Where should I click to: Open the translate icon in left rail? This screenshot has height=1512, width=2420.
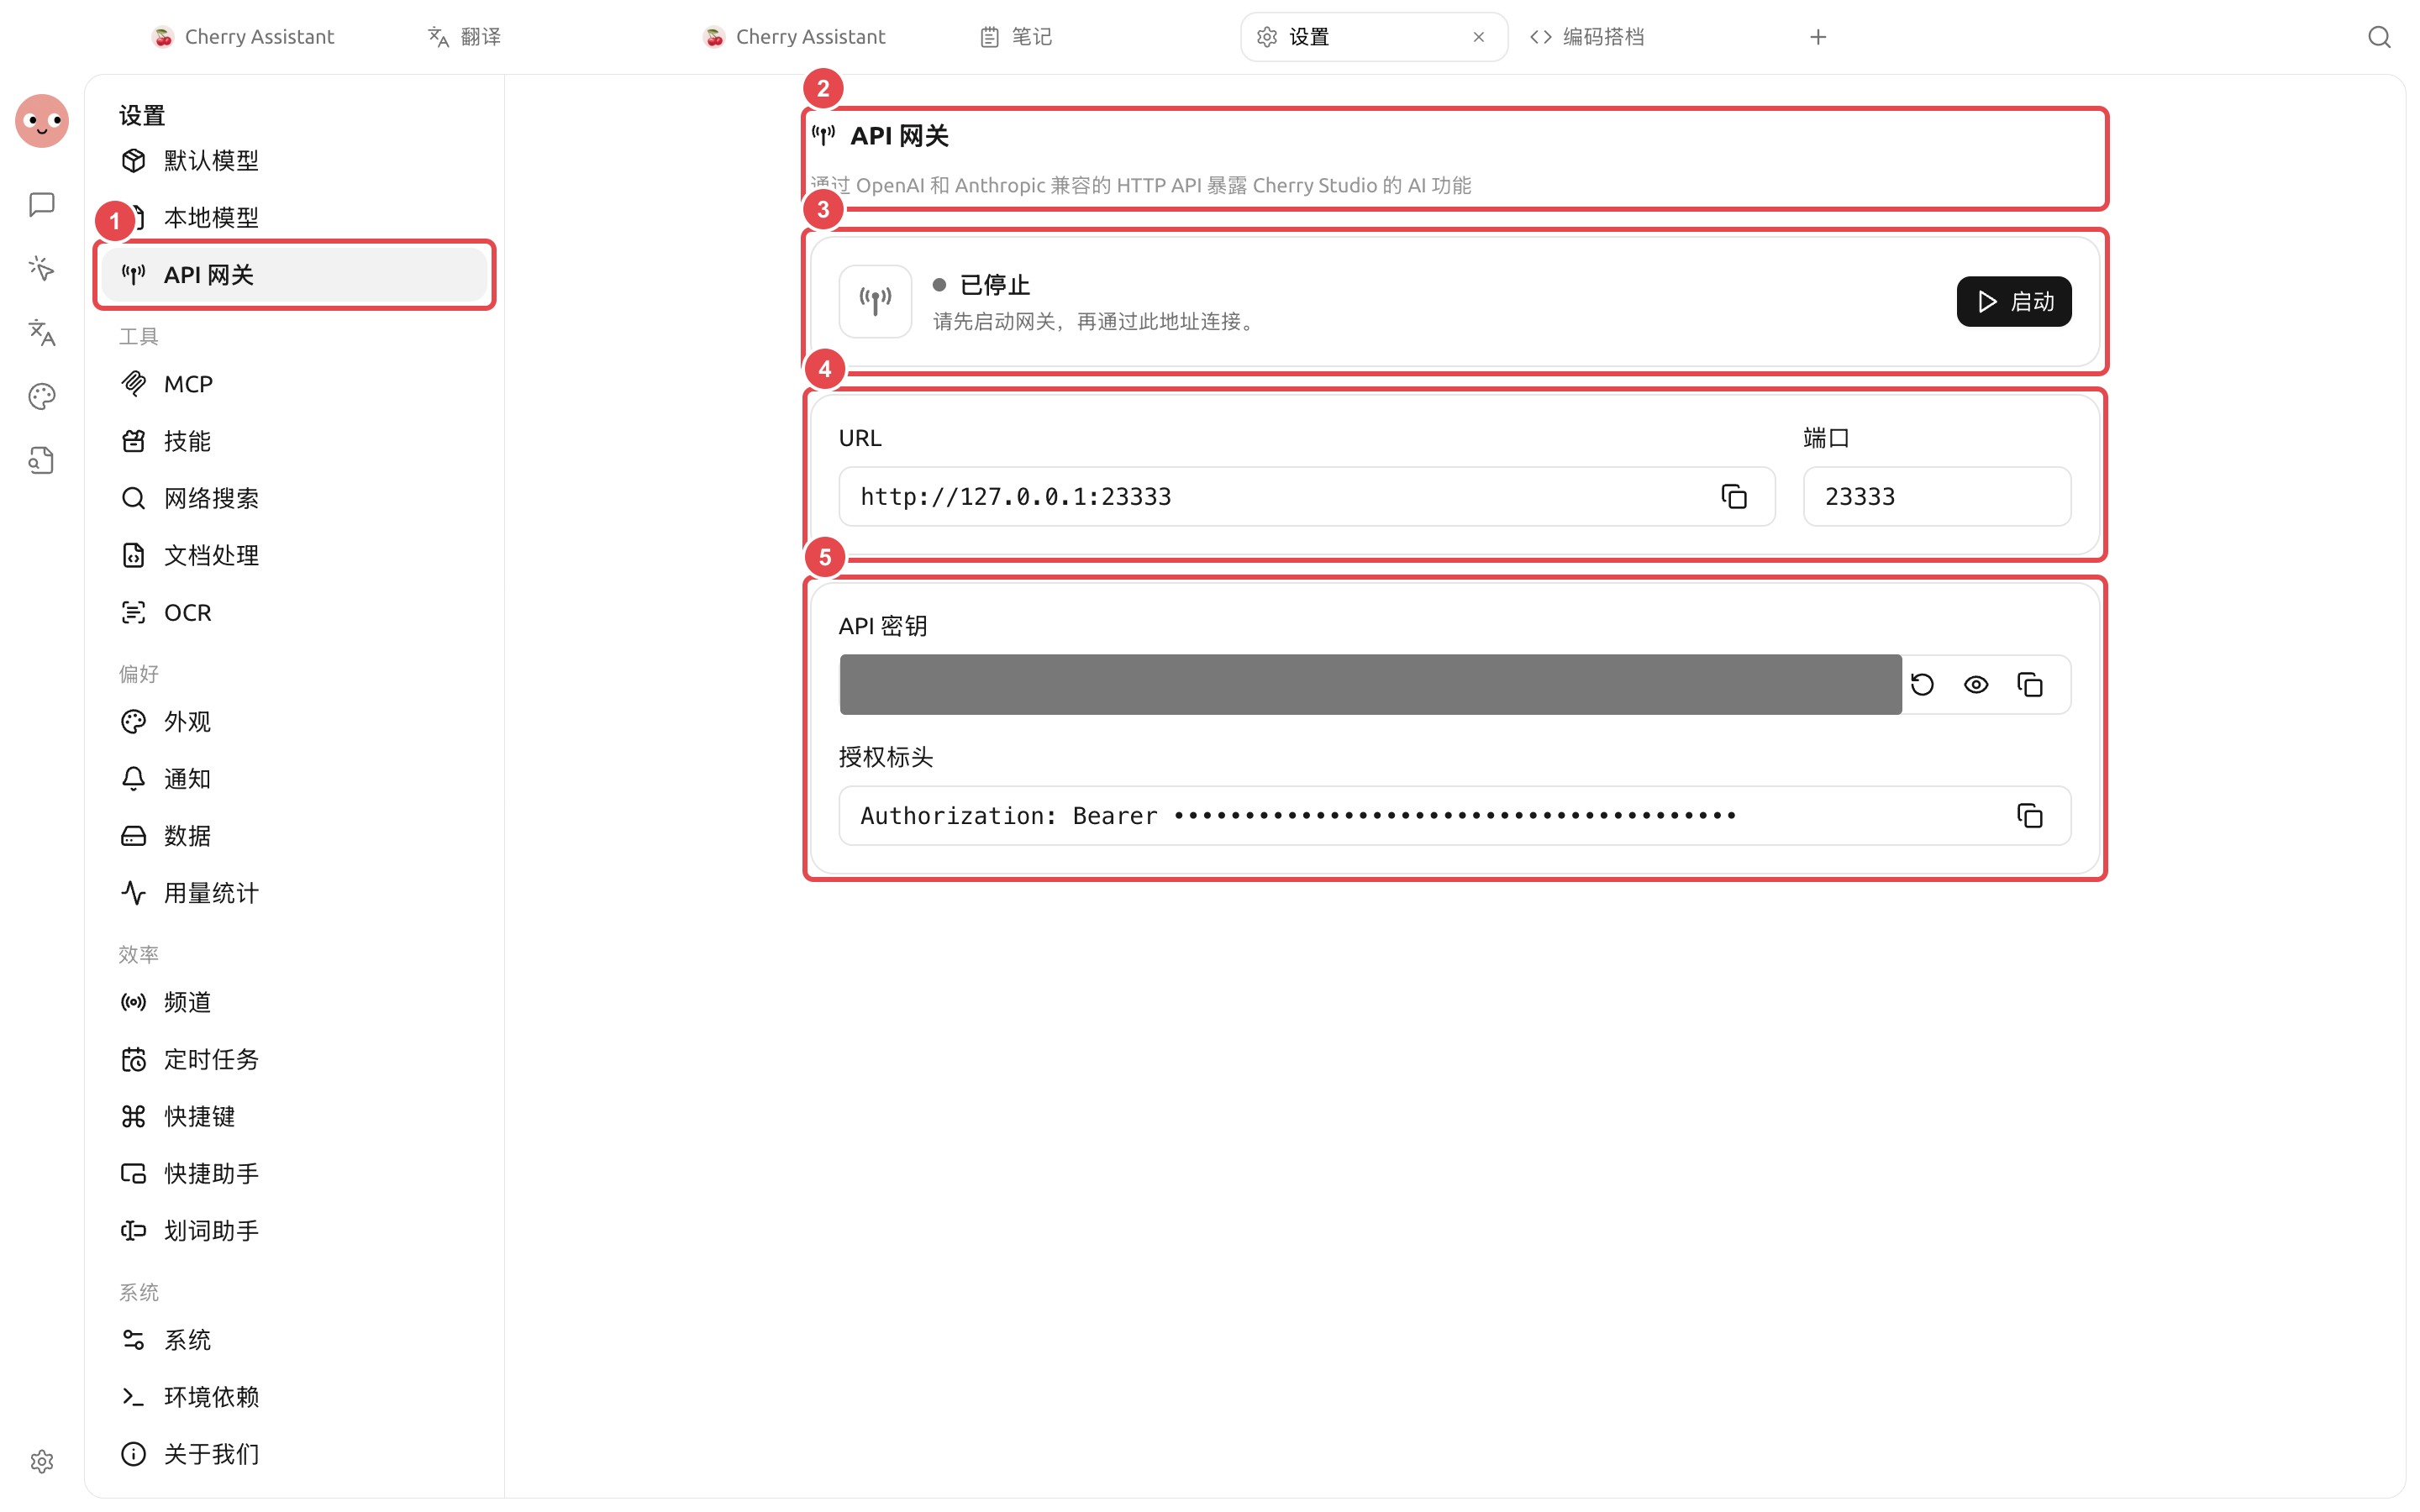tap(42, 332)
